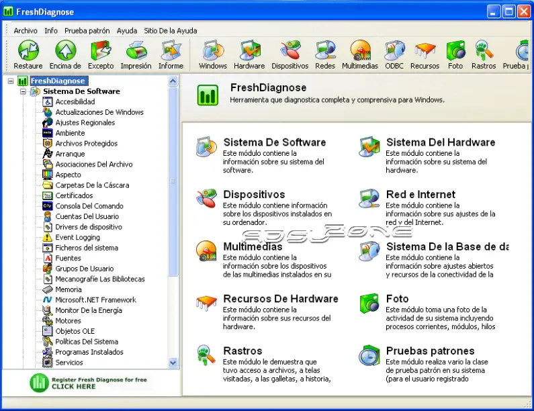Select Carpetas De la Cáscara tree item
Viewport: 534px width, 411px height.
(x=92, y=185)
